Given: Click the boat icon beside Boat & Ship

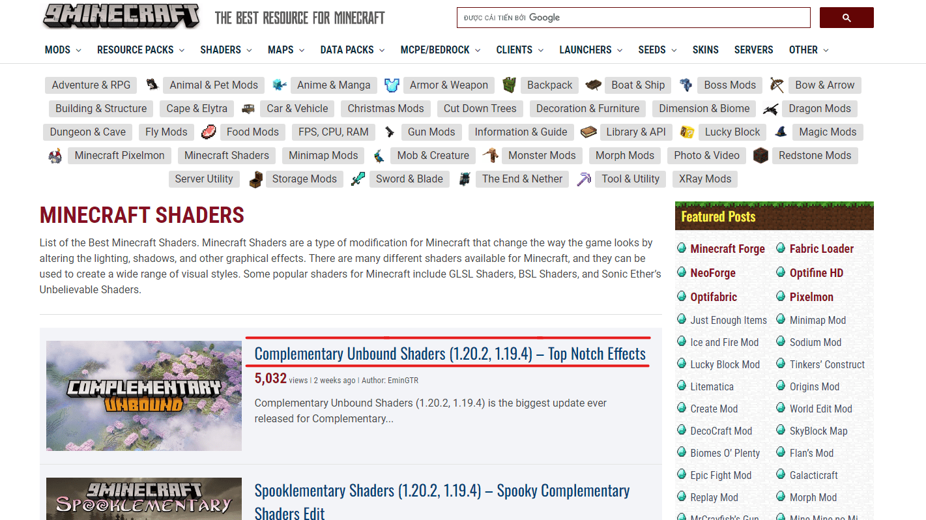Looking at the screenshot, I should coord(594,85).
